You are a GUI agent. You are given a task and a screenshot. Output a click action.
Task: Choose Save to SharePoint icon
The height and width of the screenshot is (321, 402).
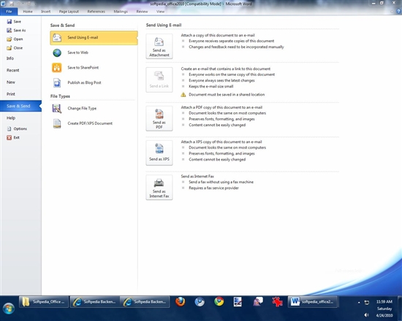pyautogui.click(x=57, y=68)
